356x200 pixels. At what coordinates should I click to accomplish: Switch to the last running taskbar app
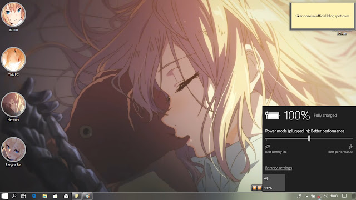coord(87,196)
